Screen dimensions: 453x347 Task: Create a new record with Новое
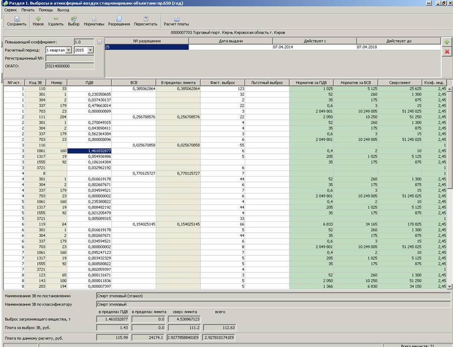38,20
